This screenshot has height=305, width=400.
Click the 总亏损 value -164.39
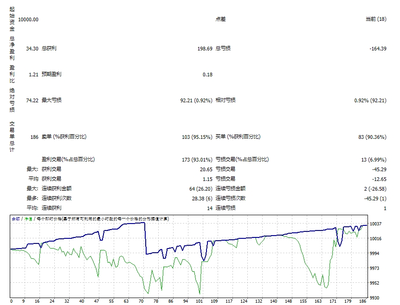(377, 48)
